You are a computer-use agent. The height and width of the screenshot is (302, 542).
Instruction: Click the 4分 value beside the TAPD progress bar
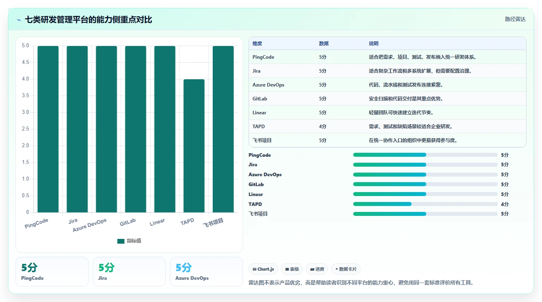coord(505,204)
